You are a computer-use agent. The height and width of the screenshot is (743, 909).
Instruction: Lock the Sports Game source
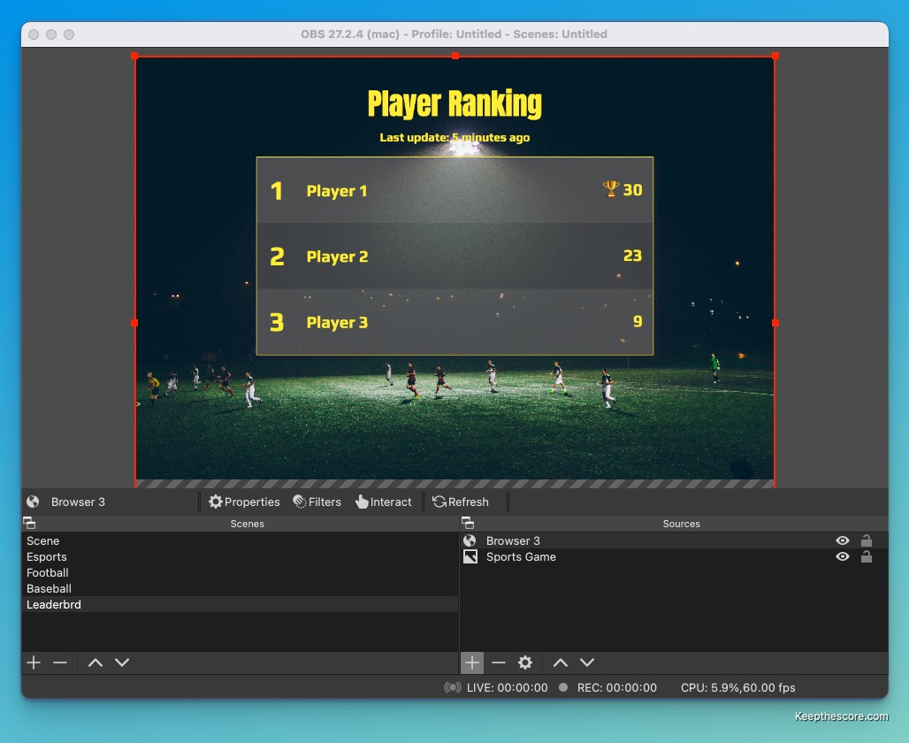pos(866,557)
